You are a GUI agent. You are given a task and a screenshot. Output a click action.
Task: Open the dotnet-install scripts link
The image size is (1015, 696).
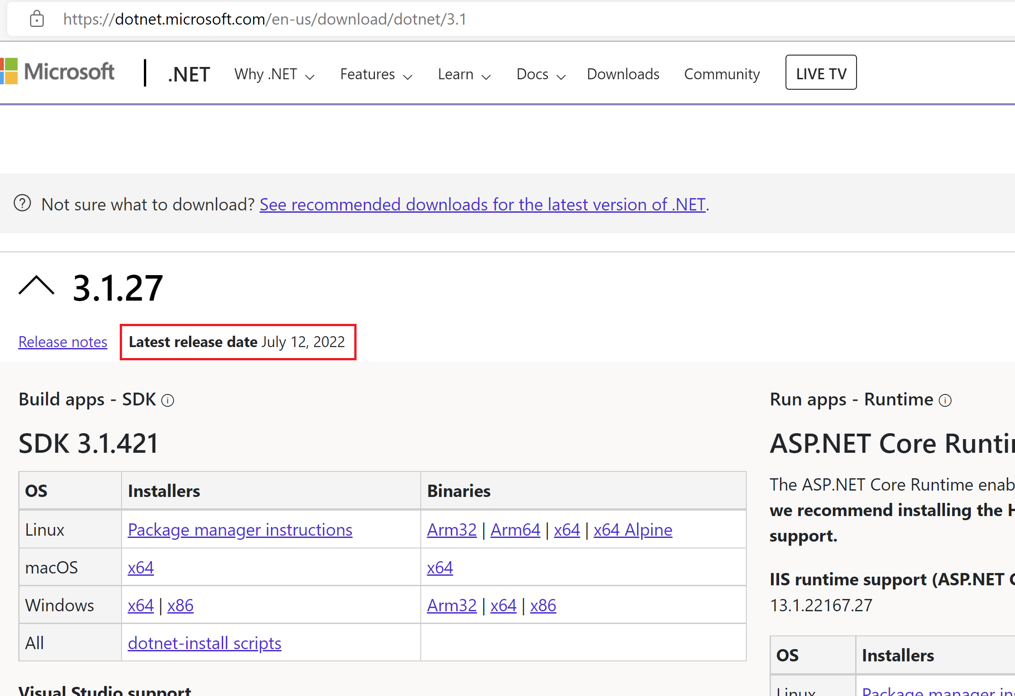[204, 643]
